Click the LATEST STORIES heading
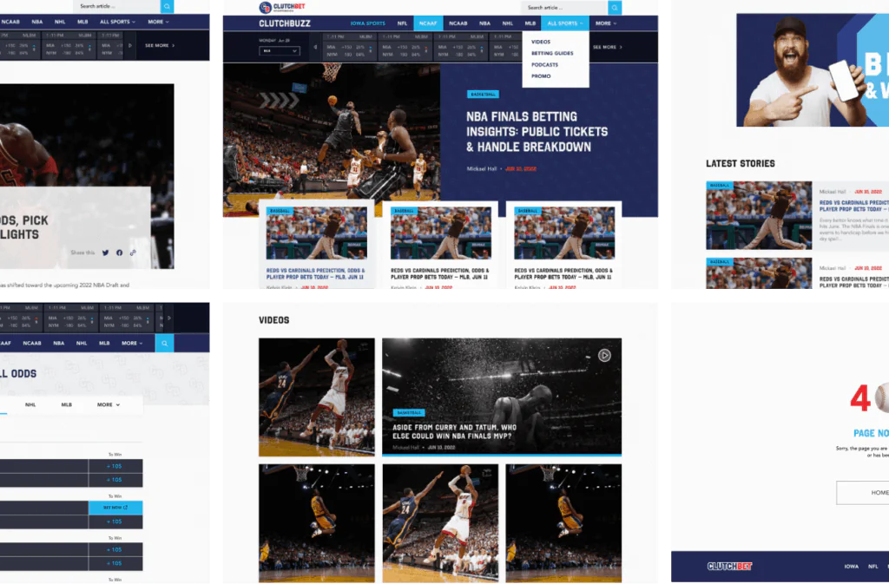This screenshot has width=889, height=584. [740, 164]
